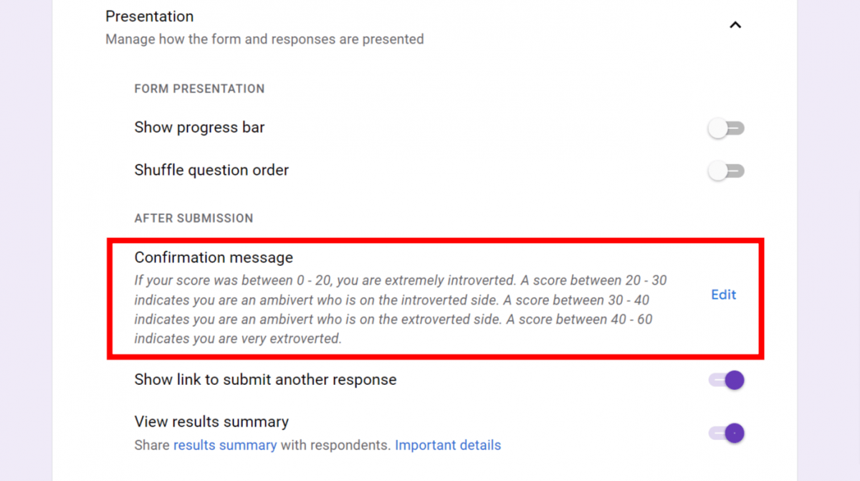
Task: Click the purple Show another response switch knob
Action: [x=733, y=380]
